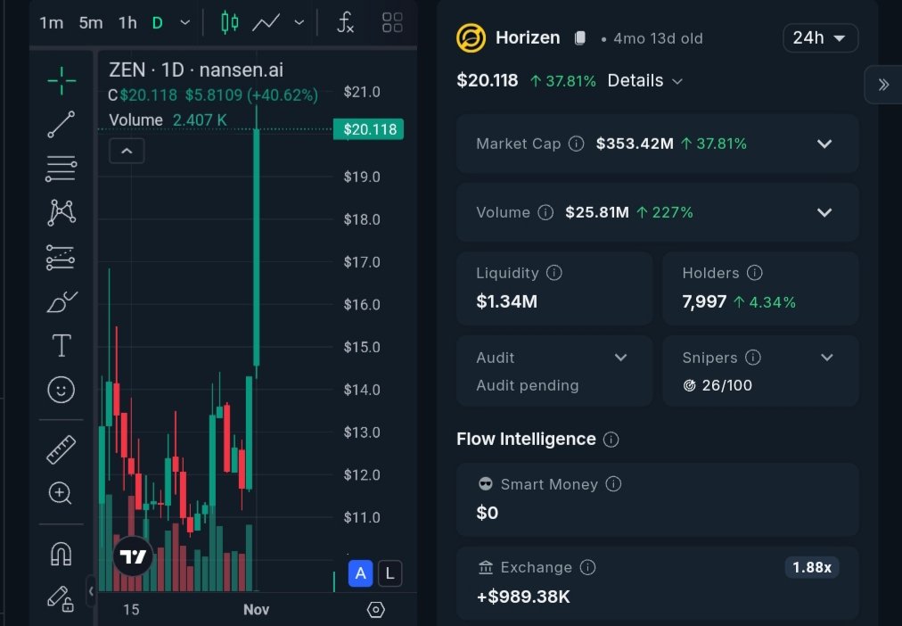Expand the Market Cap row
This screenshot has height=626, width=902.
[824, 144]
